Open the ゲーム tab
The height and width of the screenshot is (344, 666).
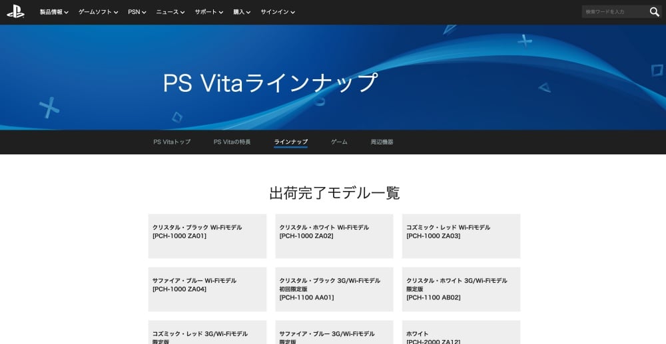(339, 142)
